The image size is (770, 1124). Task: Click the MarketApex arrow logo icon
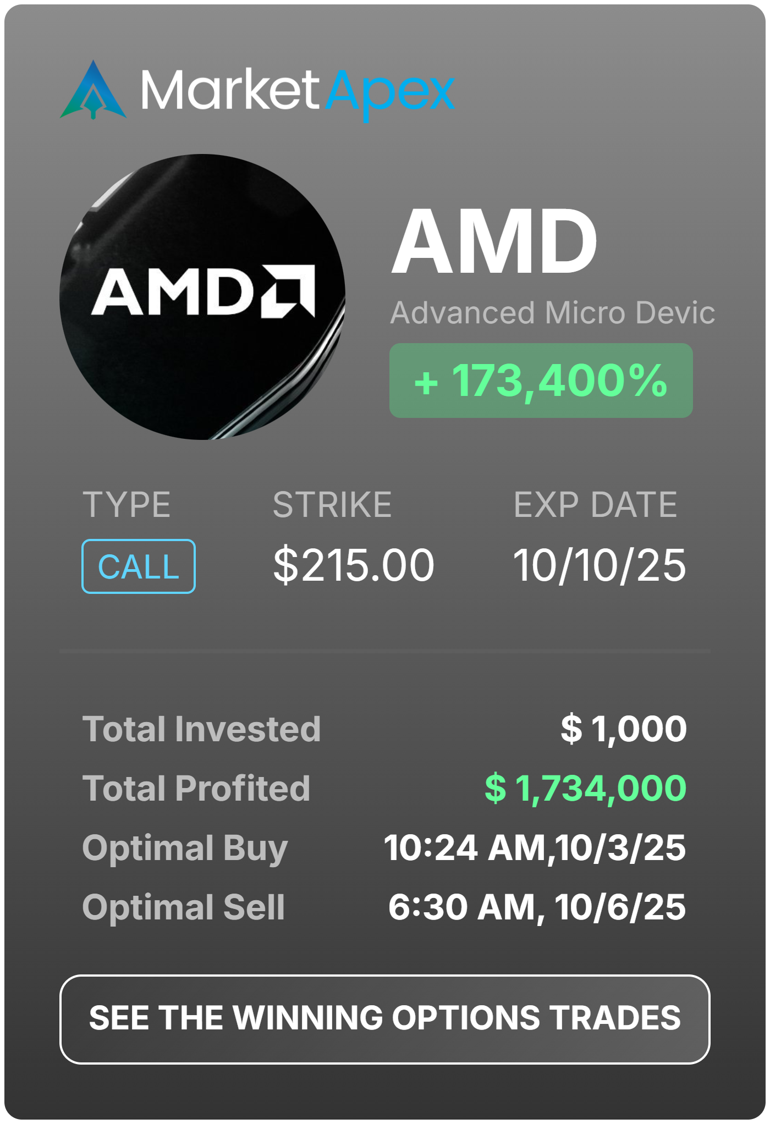click(x=94, y=91)
